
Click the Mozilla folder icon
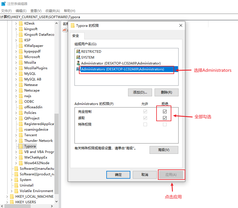(21, 63)
